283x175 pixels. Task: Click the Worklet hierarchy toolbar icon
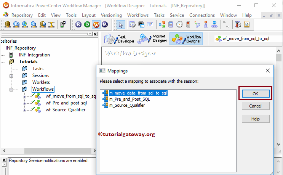click(x=214, y=24)
